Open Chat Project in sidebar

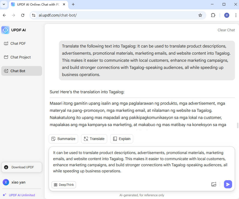tap(21, 57)
